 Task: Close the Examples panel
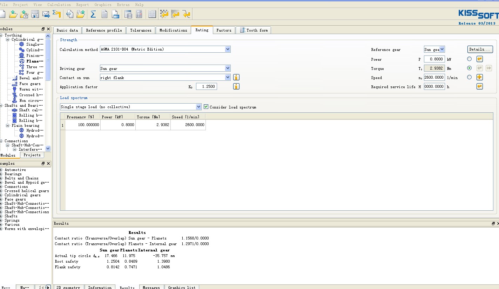pos(48,164)
